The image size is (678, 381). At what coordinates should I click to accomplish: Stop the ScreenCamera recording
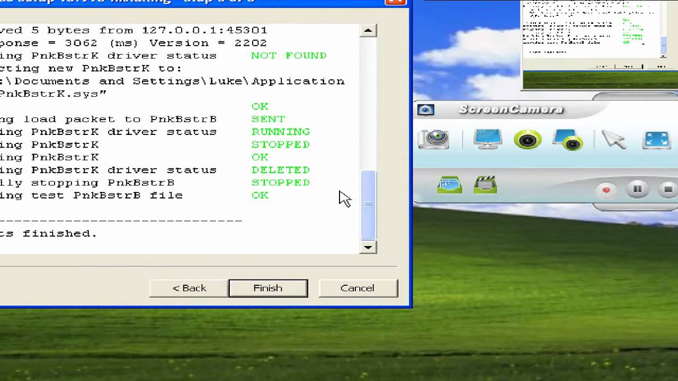click(x=668, y=189)
